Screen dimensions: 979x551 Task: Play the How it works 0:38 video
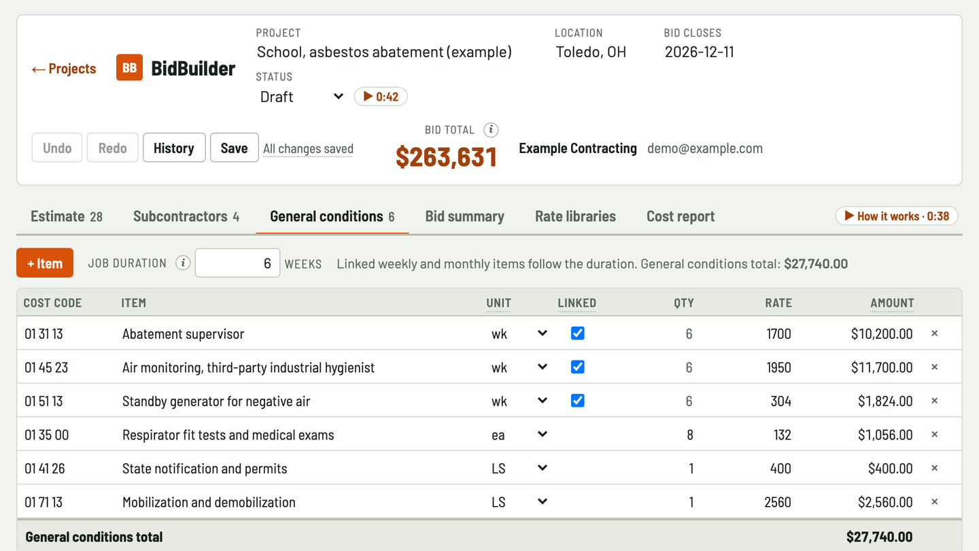tap(897, 216)
